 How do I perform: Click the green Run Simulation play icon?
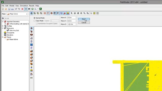click(32, 9)
